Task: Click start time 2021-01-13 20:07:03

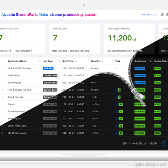Action: [x=73, y=76]
